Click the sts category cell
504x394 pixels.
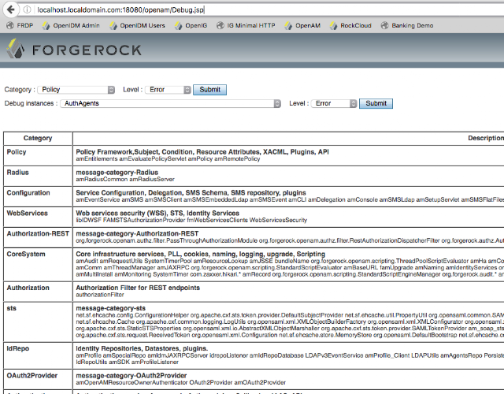tap(38, 322)
